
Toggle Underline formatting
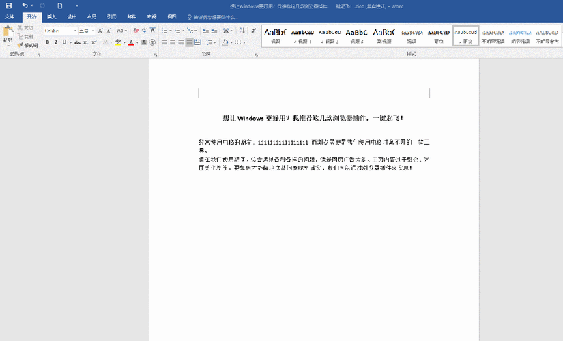click(x=64, y=42)
